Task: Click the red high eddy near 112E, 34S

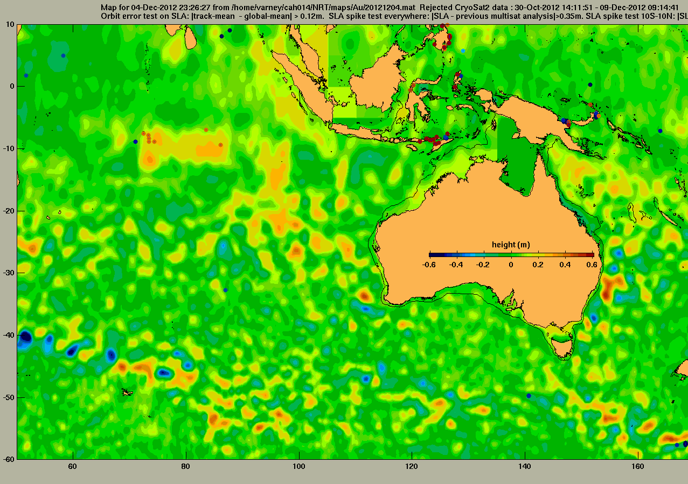Action: [365, 295]
